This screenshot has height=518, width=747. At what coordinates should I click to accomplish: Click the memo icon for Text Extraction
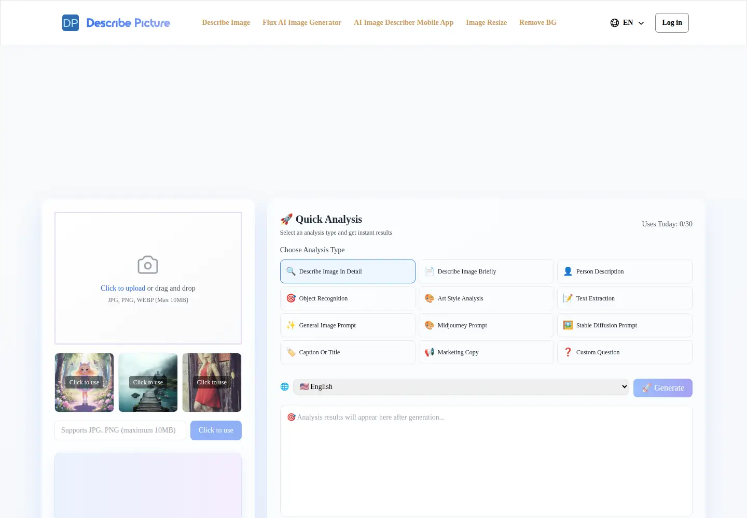[x=568, y=298]
